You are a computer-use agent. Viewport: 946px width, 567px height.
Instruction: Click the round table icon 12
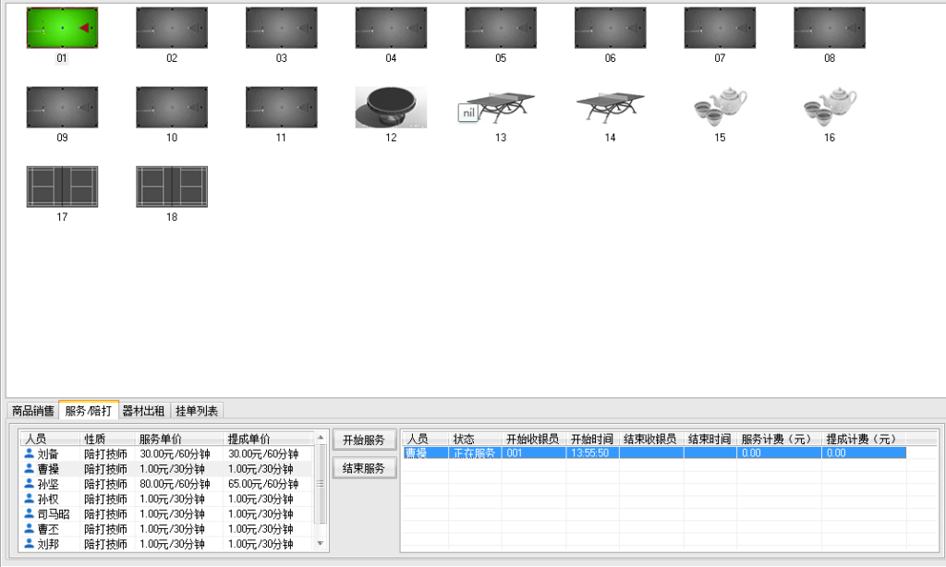pos(391,107)
